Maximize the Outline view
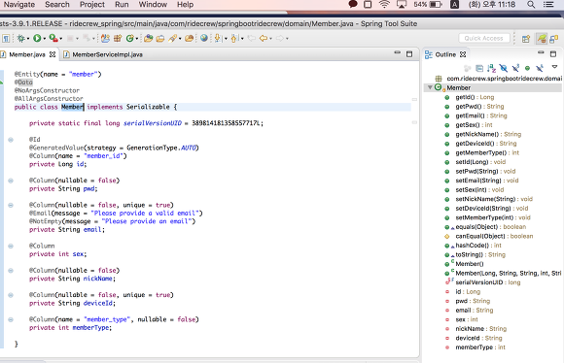 (553, 54)
